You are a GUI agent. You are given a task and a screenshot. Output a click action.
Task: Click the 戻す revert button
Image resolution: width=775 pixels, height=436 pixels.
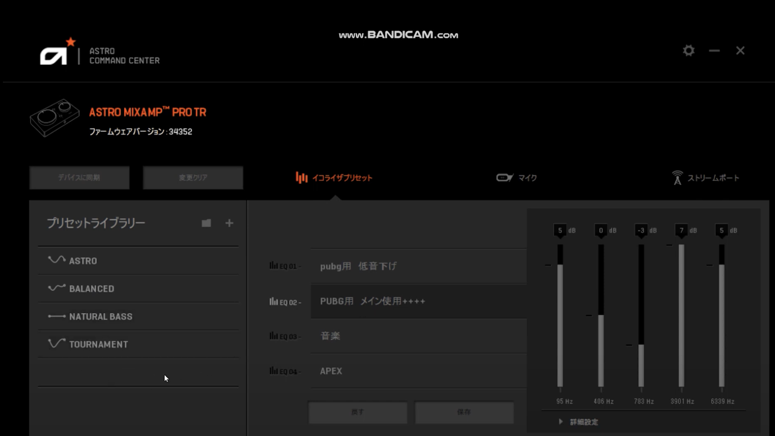(x=358, y=412)
